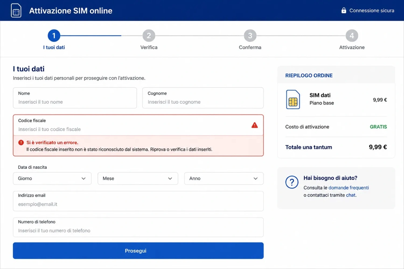Open the domande frequenti link

tap(349, 188)
